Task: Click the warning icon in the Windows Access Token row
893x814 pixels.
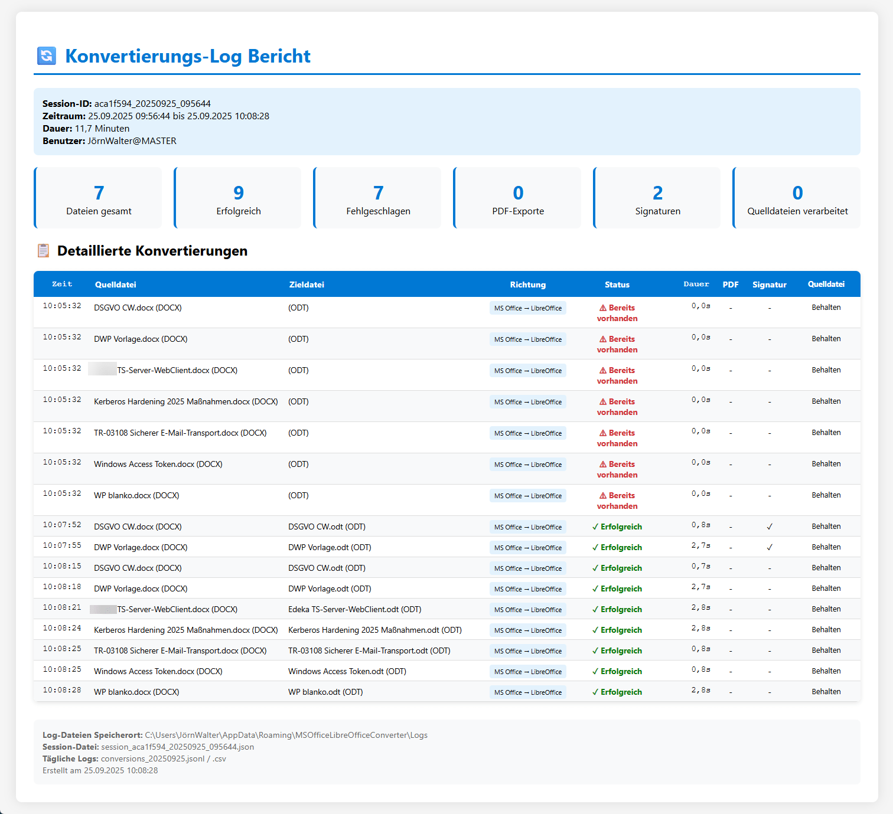Action: pyautogui.click(x=602, y=465)
